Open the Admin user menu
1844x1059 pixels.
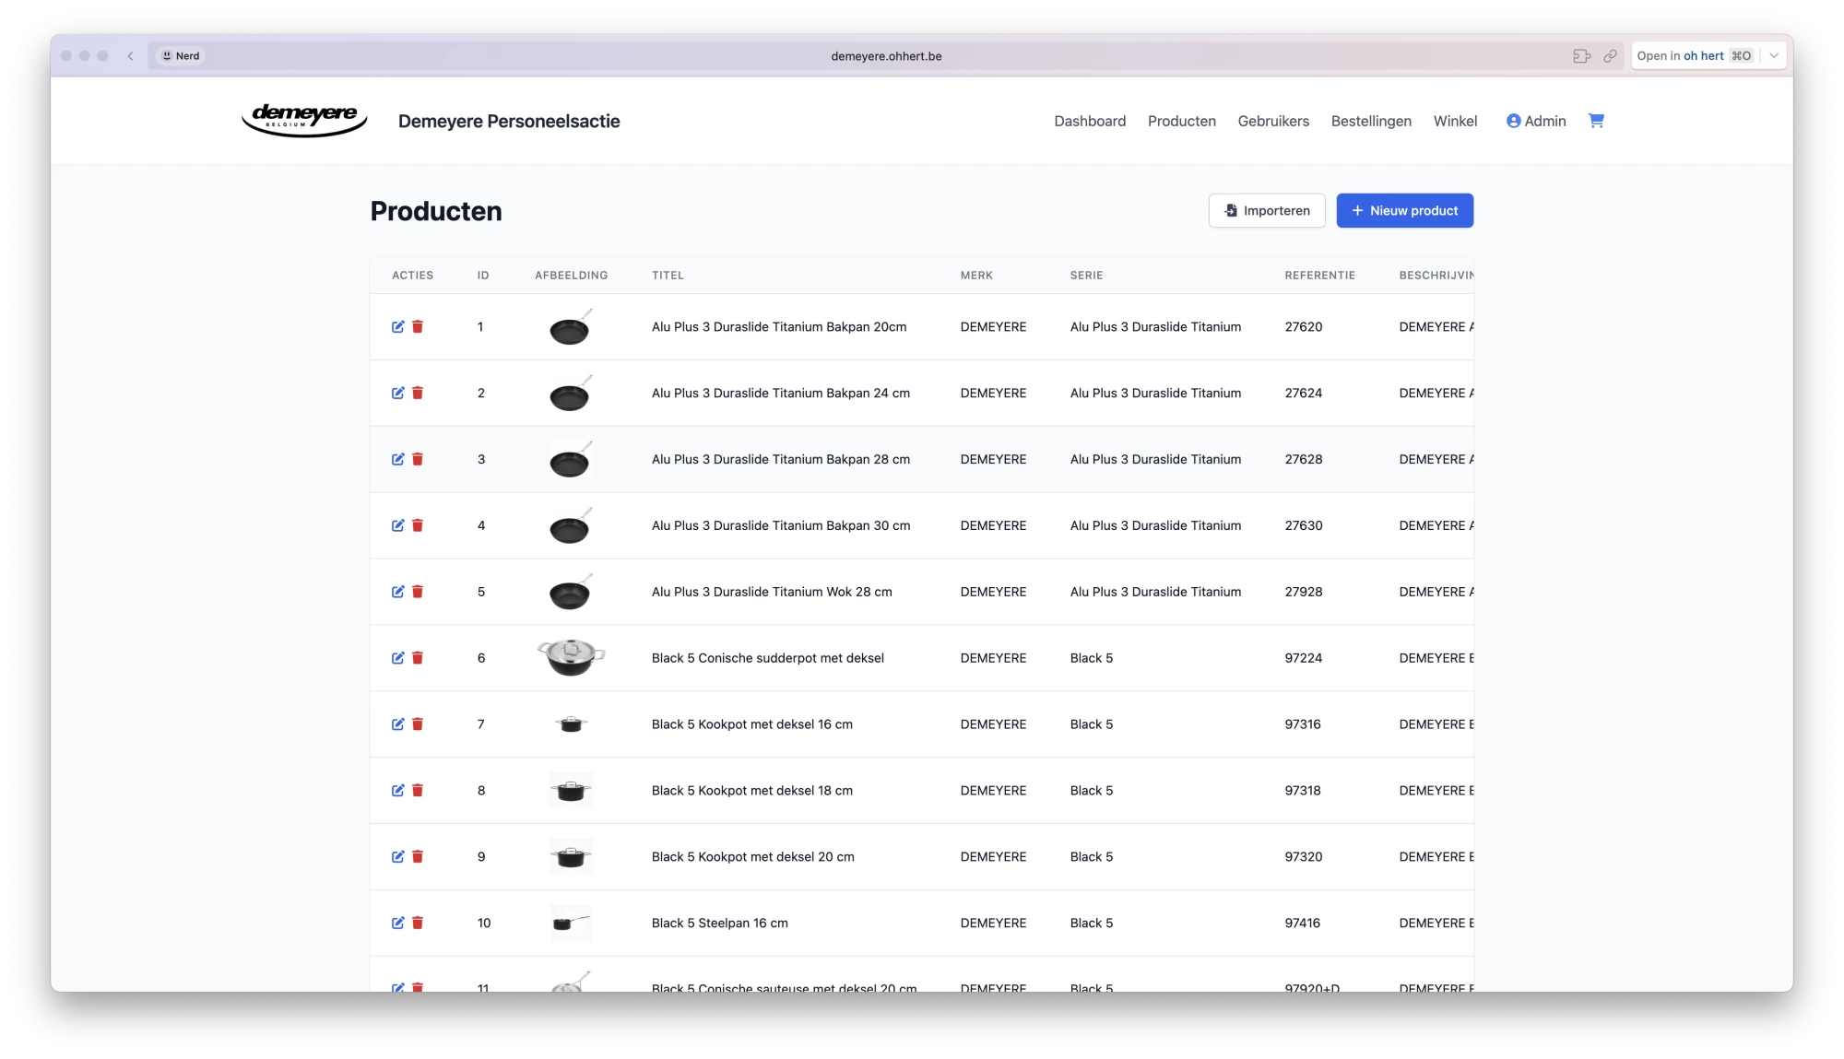pyautogui.click(x=1536, y=121)
